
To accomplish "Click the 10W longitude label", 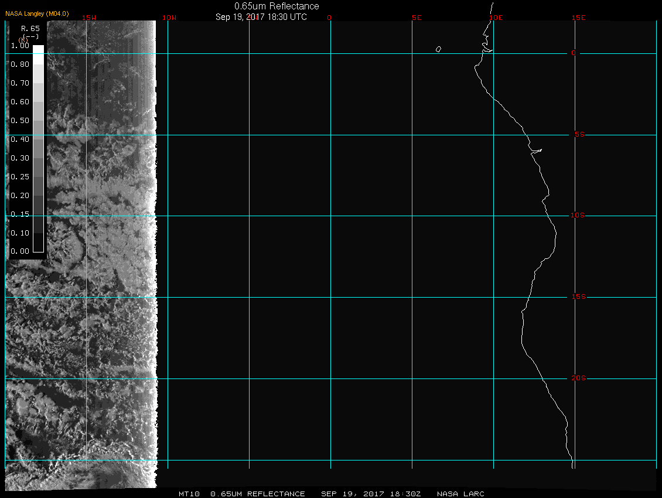I will (x=169, y=18).
